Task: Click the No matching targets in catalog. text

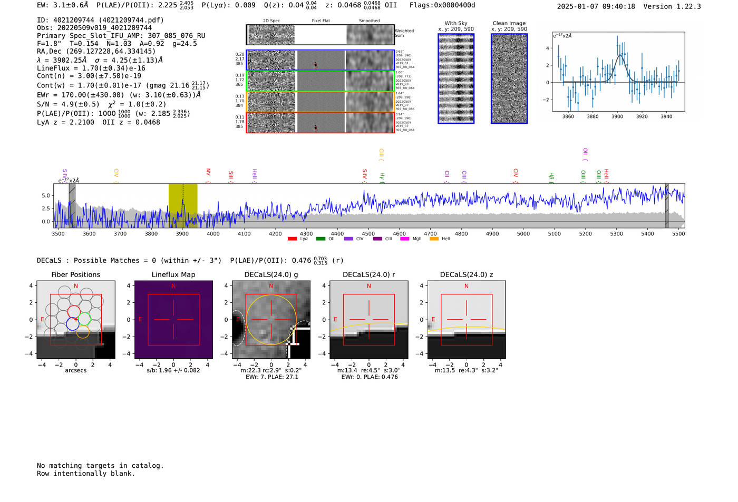Action: [x=100, y=466]
